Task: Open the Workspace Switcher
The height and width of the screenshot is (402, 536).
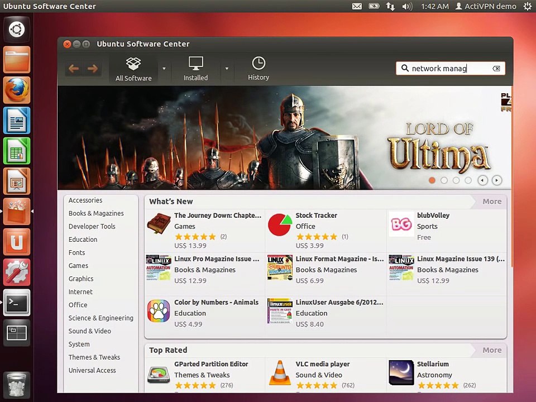Action: (17, 333)
